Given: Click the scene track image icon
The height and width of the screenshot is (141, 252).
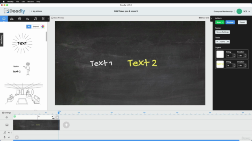Looking at the screenshot, I should coord(7,125).
